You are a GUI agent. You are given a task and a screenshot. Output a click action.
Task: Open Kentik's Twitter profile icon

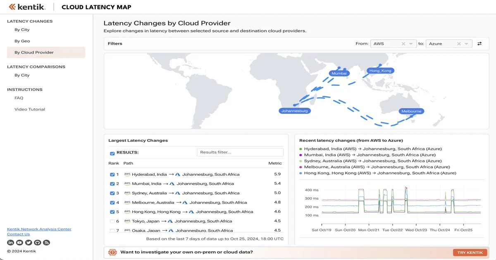click(29, 243)
